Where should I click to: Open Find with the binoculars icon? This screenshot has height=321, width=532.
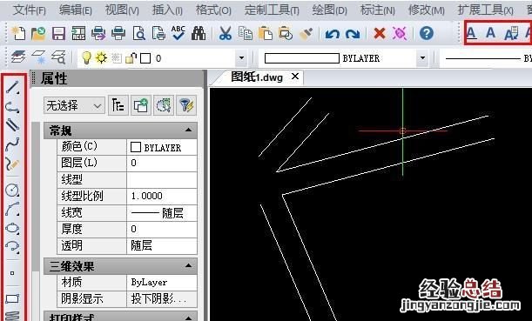click(x=199, y=34)
